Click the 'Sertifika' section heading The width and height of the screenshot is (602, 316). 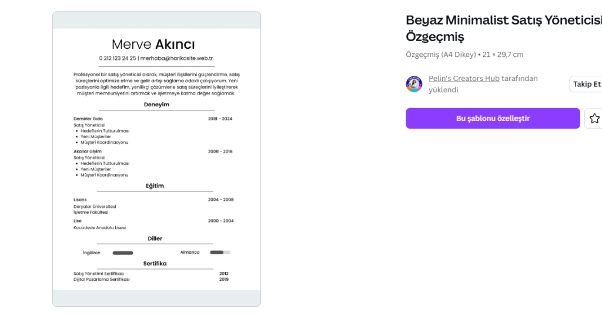point(155,264)
